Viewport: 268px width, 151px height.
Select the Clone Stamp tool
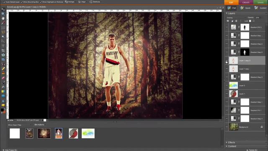(x=3, y=73)
